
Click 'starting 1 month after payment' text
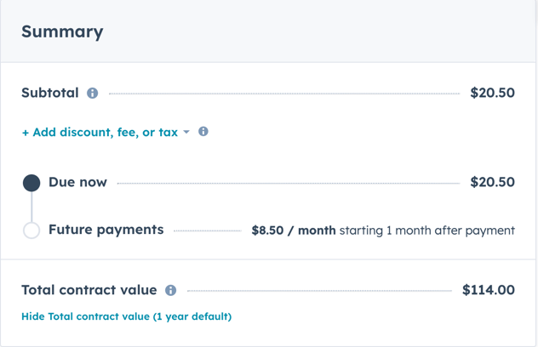coord(426,230)
